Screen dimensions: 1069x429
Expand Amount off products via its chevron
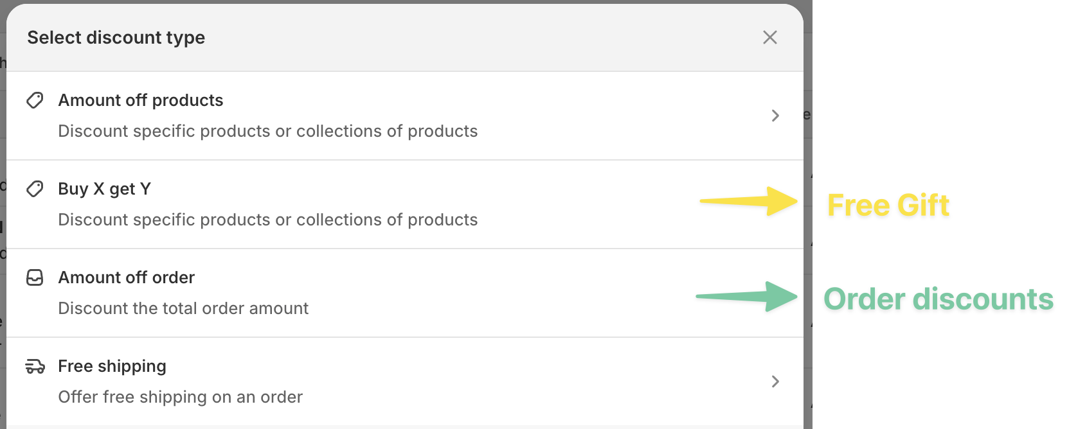(x=775, y=116)
